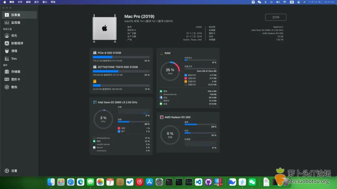Click the WindowServer 27 % process row
This screenshot has width=337, height=189.
pos(121,138)
